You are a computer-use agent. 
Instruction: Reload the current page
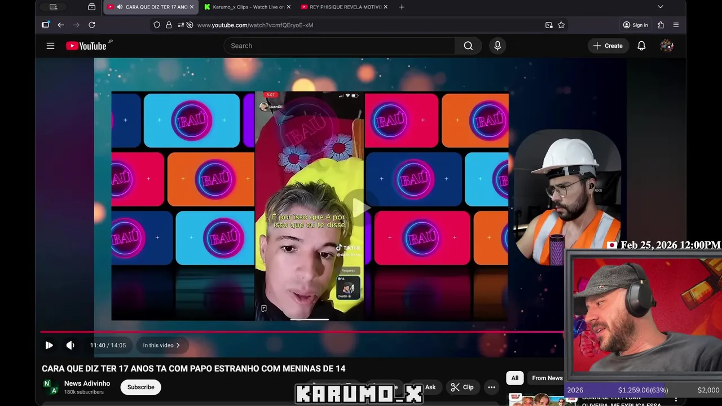[x=91, y=25]
